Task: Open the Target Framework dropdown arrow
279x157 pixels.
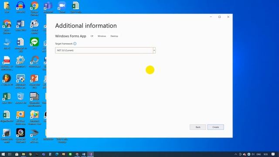Action: point(154,51)
